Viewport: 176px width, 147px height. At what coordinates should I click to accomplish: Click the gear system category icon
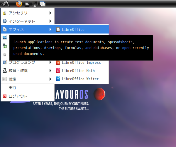pyautogui.click(x=5, y=54)
